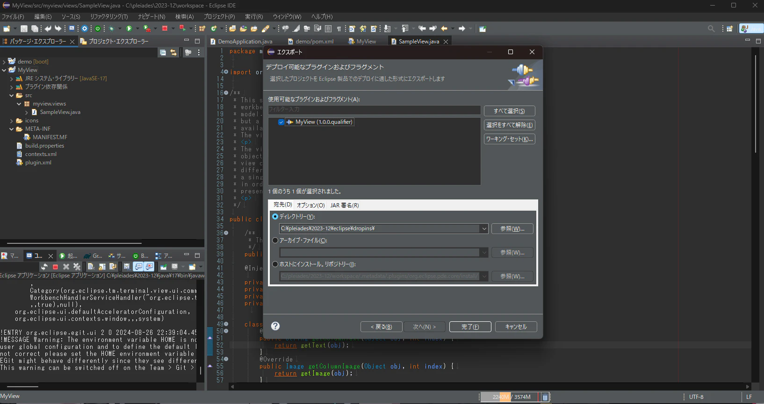The image size is (764, 404).
Task: Open the directory path dropdown arrow
Action: pos(484,228)
